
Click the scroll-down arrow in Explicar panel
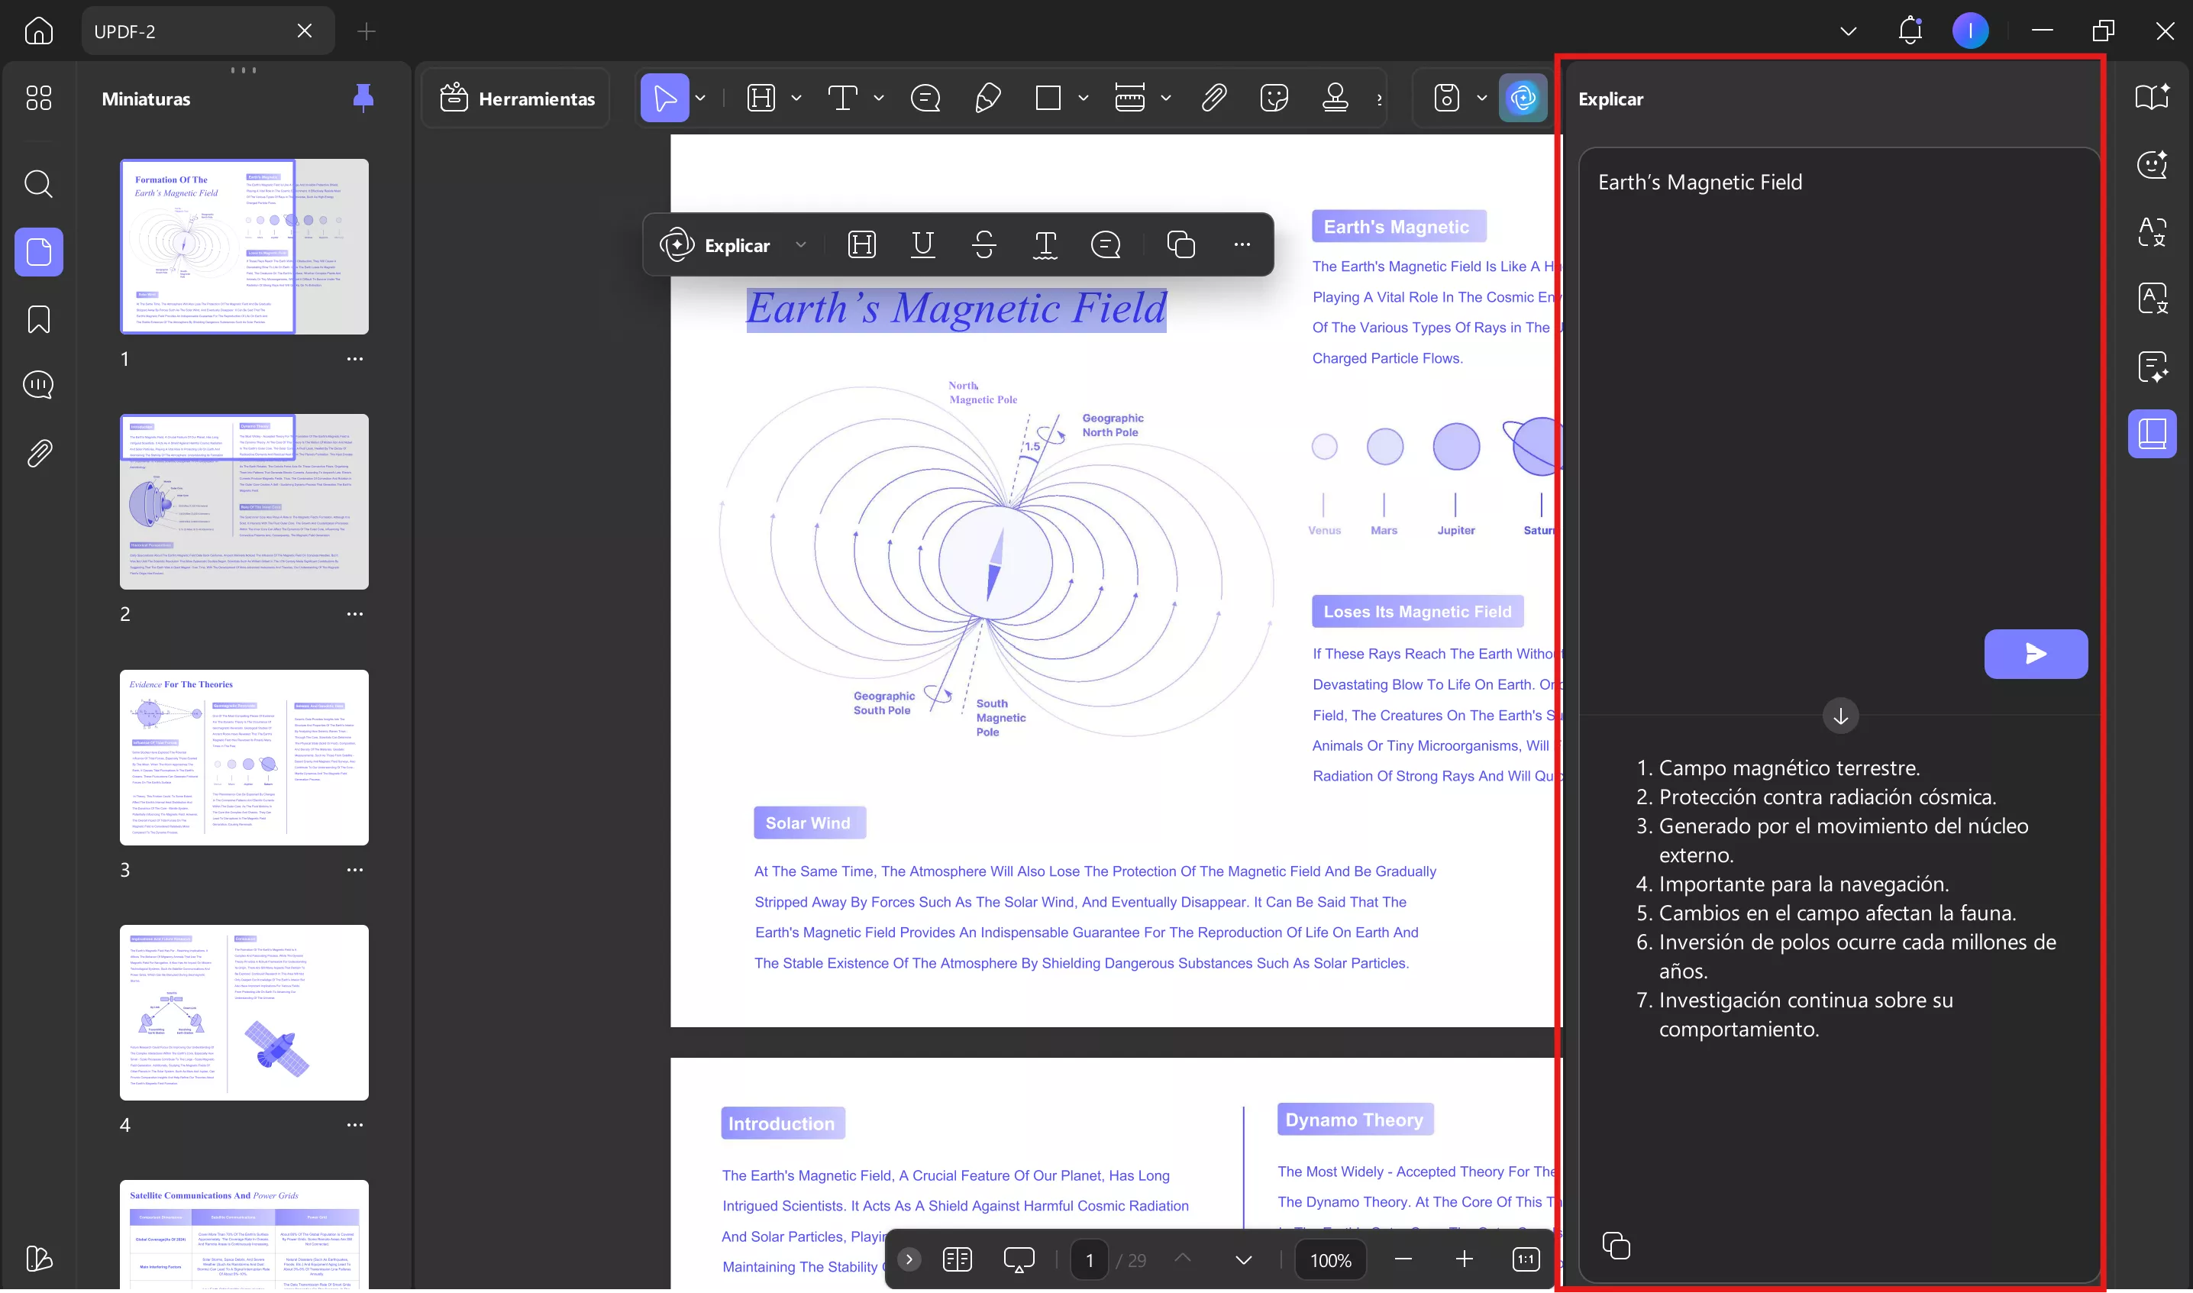coord(1840,716)
